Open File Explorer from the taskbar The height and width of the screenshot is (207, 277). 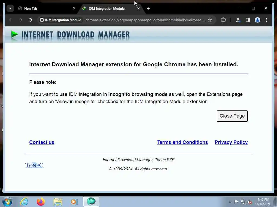(x=58, y=202)
